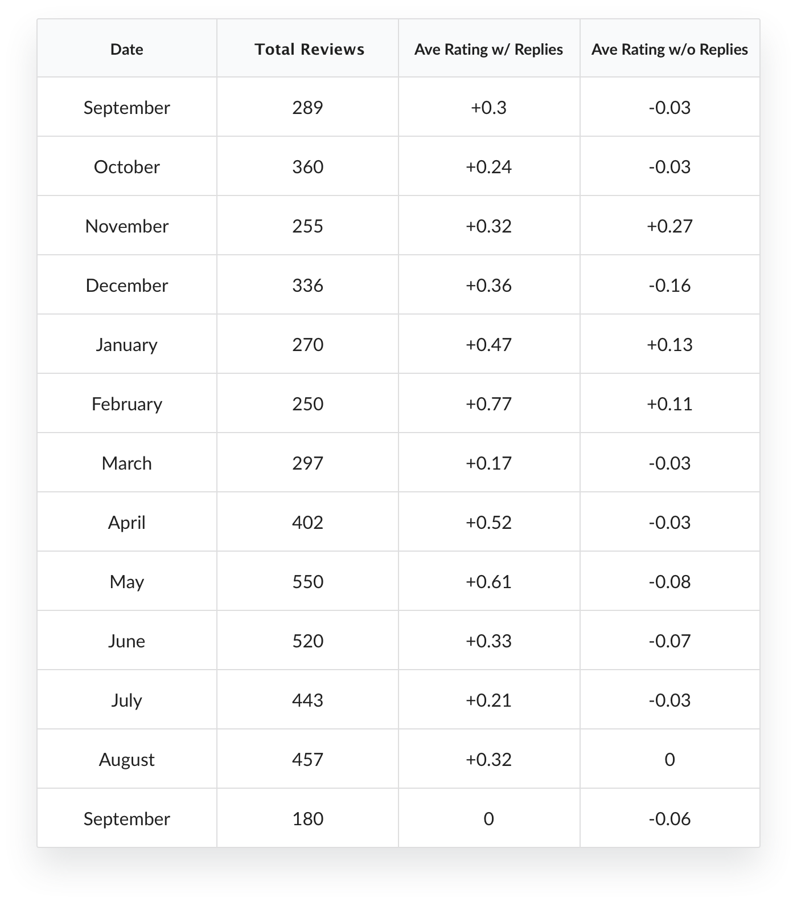This screenshot has width=797, height=905.
Task: Click the Total Reviews column header
Action: [x=309, y=50]
